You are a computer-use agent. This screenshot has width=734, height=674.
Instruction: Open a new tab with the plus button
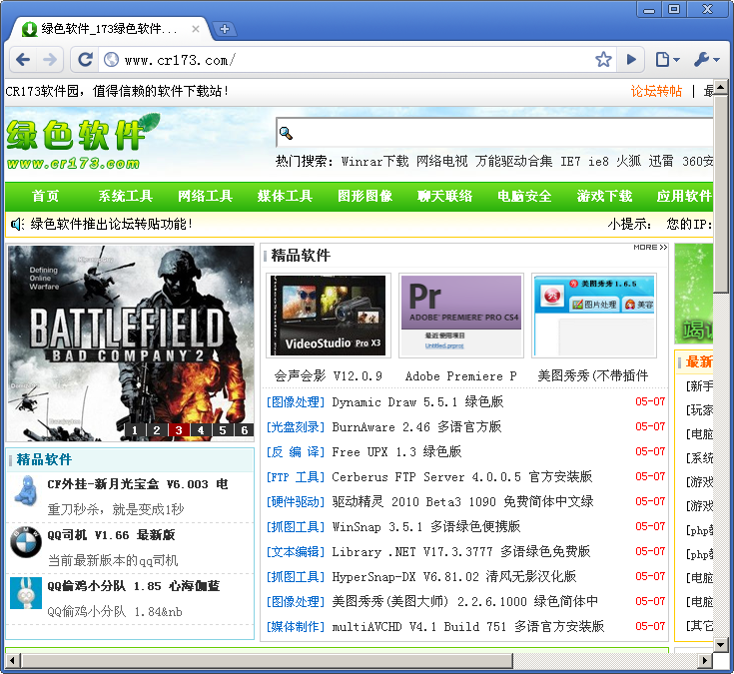coord(225,29)
